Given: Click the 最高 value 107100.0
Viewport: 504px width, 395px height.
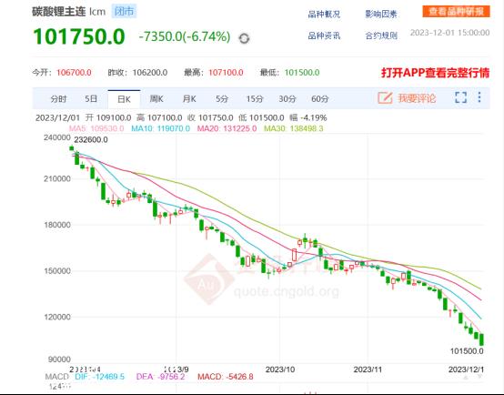Looking at the screenshot, I should (226, 73).
